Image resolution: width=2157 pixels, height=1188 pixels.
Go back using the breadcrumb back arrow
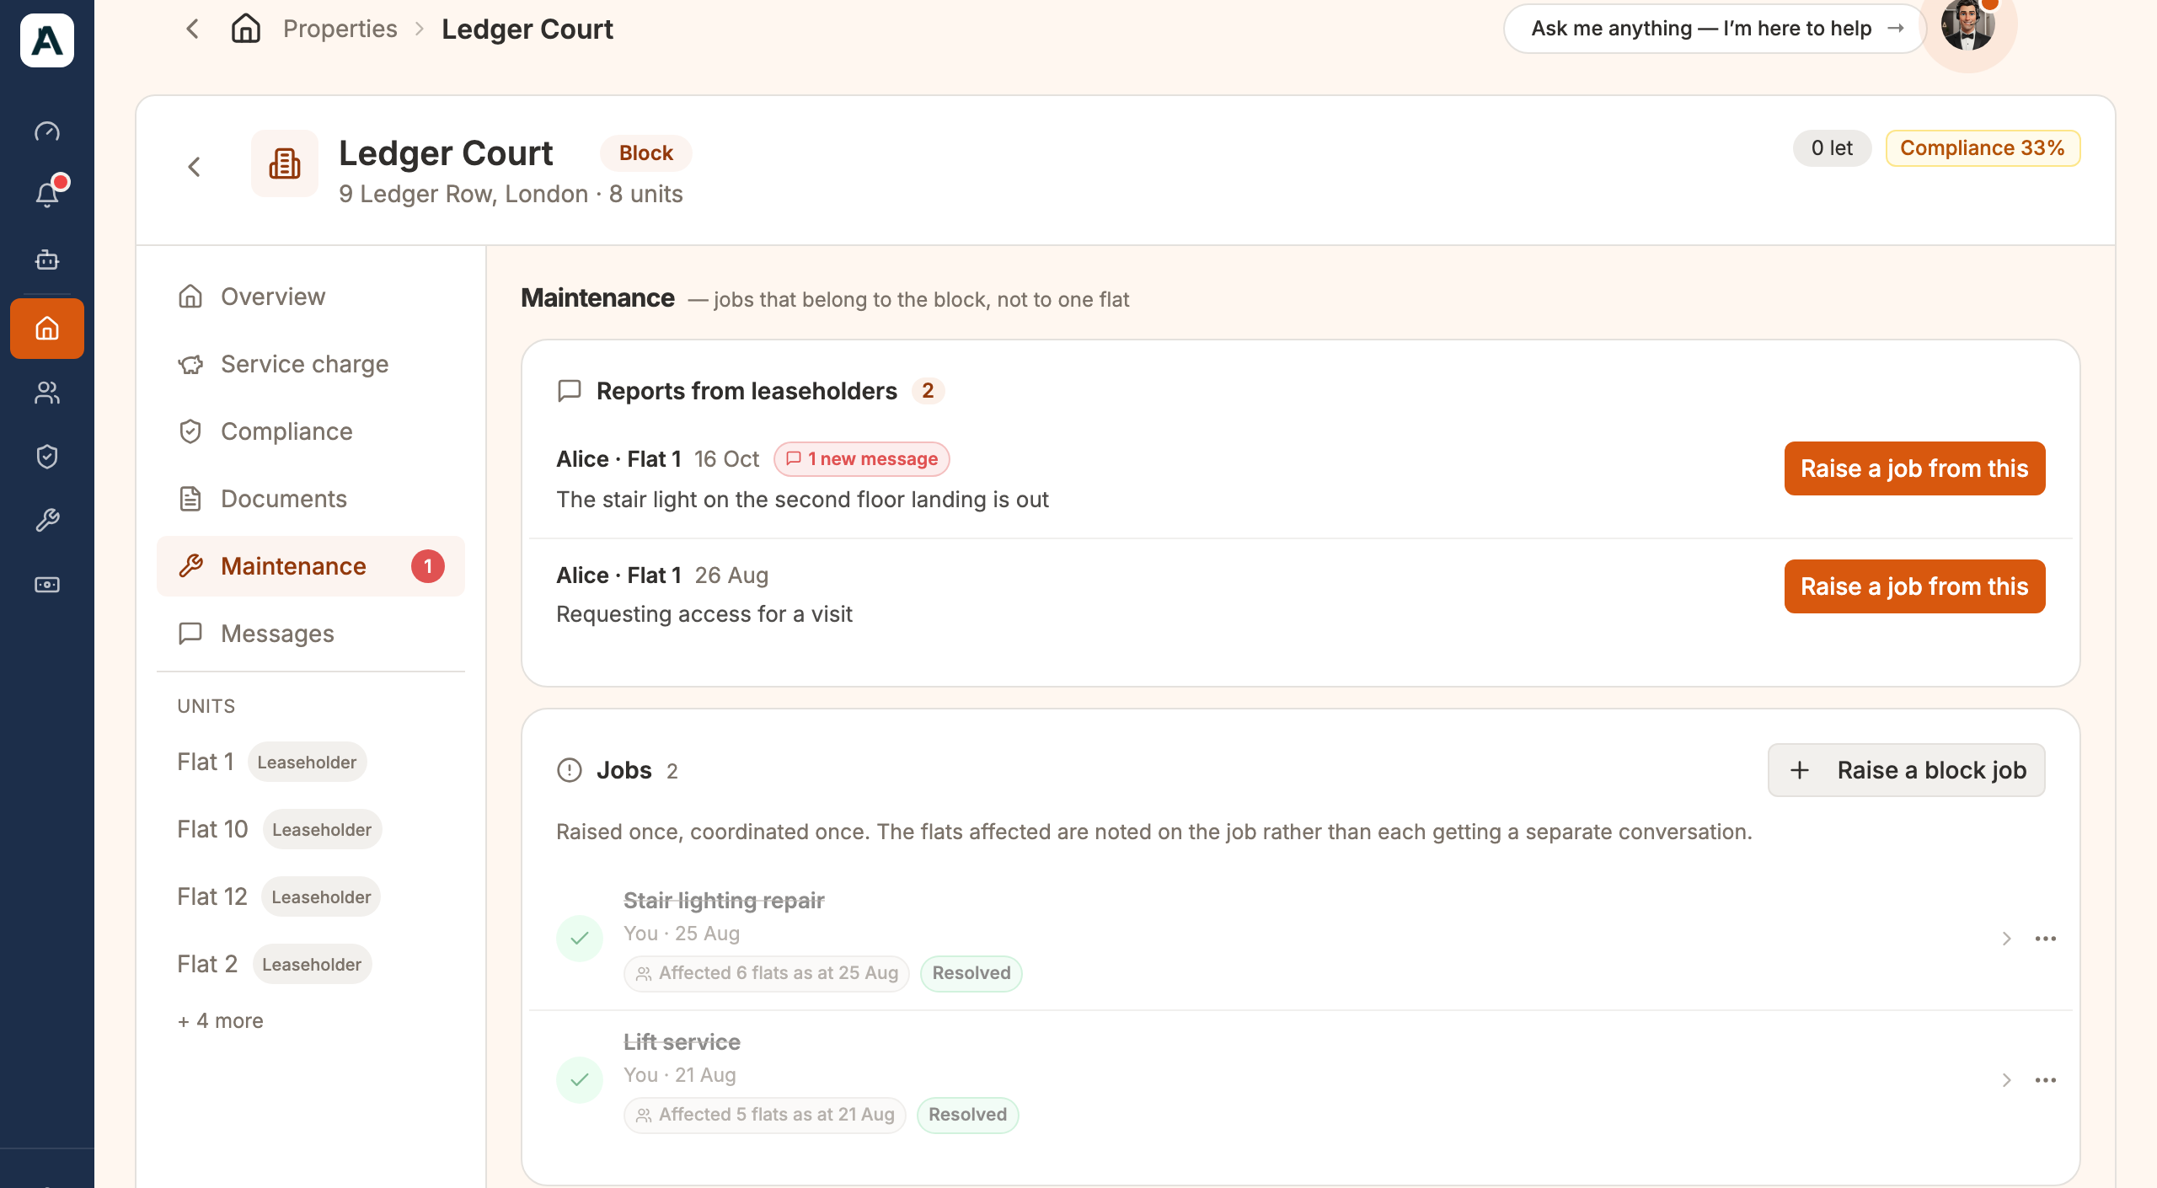tap(193, 29)
